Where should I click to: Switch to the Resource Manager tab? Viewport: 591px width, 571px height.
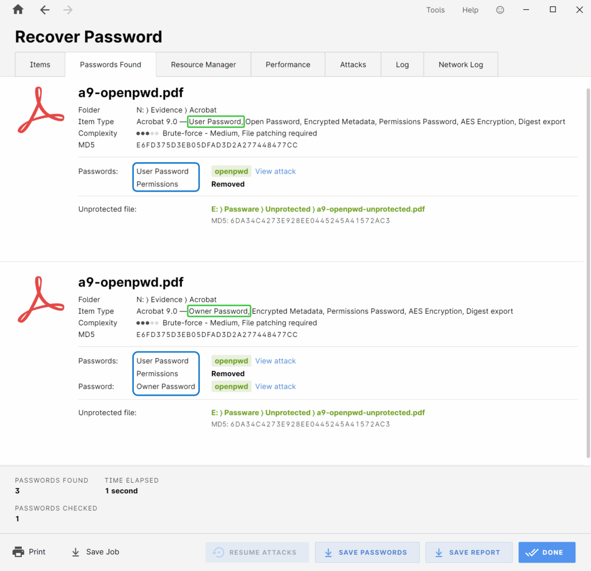tap(203, 65)
